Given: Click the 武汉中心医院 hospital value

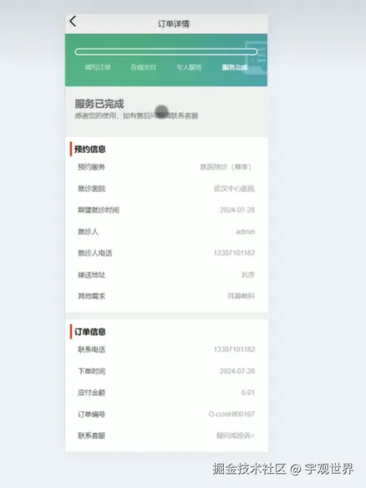Looking at the screenshot, I should pyautogui.click(x=234, y=189).
